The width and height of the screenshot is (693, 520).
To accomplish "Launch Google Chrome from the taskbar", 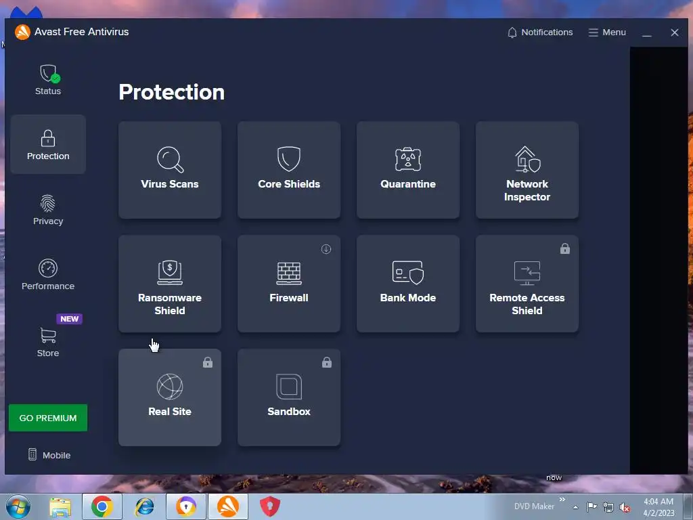I will 102,506.
